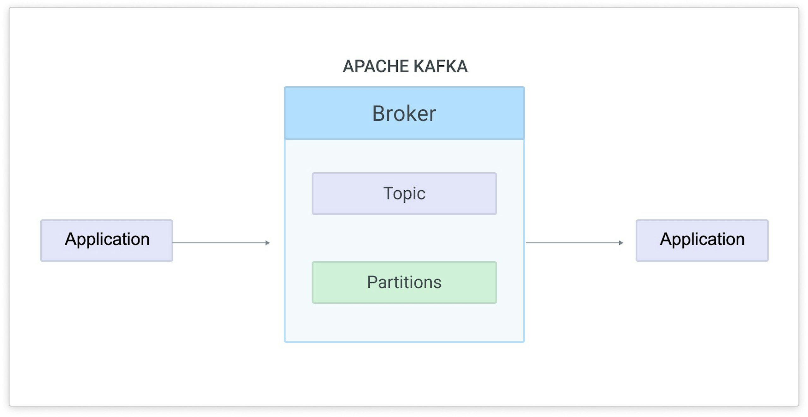Select the right Application box

[702, 240]
